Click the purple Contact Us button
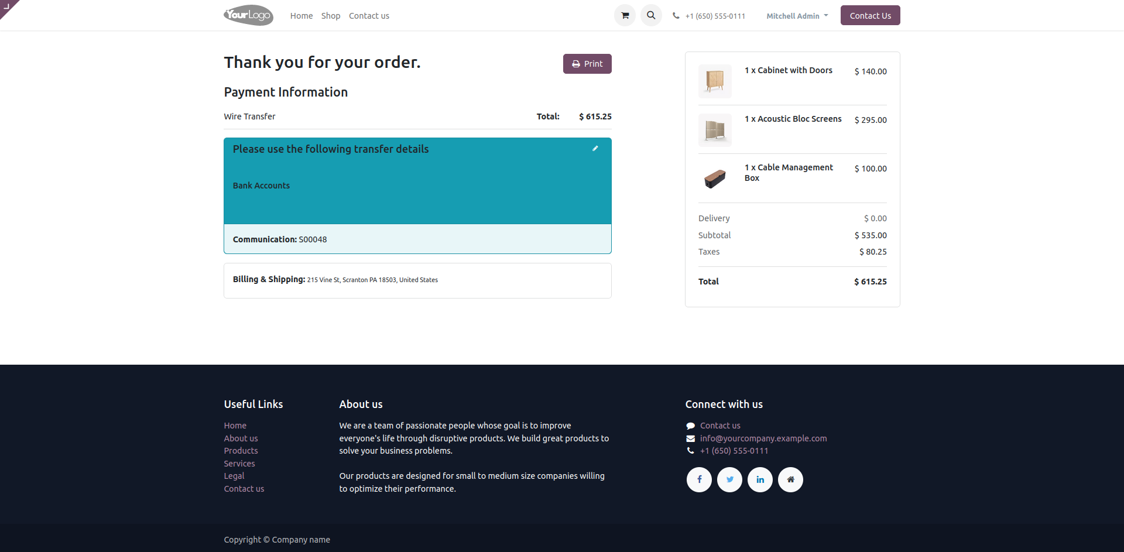Screen dimensions: 1124x552 coord(870,15)
